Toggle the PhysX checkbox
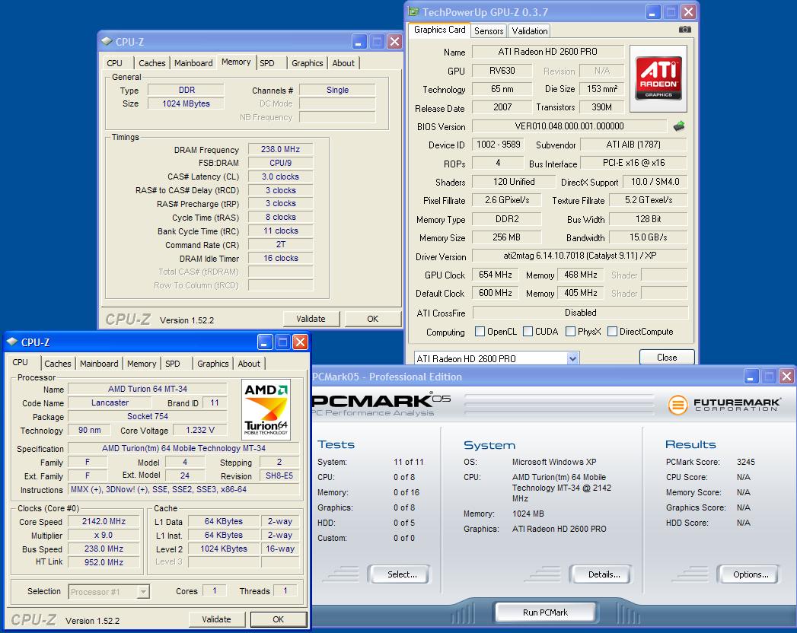 (570, 331)
